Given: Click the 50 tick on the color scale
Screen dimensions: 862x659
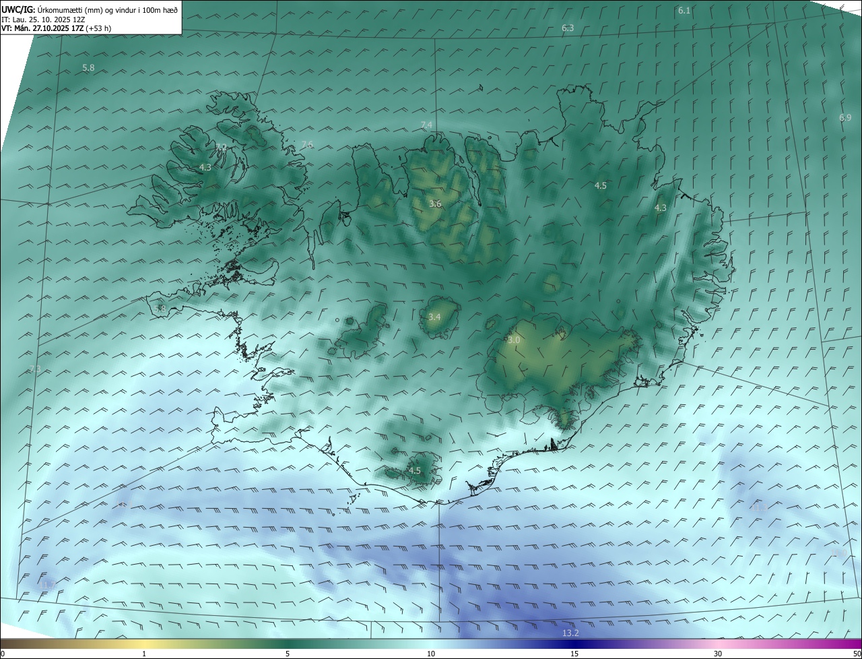Looking at the screenshot, I should point(857,654).
